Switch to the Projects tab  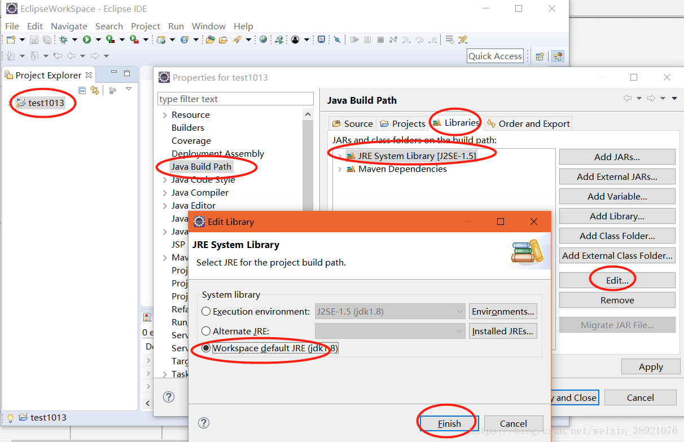402,123
